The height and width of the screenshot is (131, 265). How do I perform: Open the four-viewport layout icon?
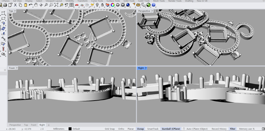click(72, 5)
